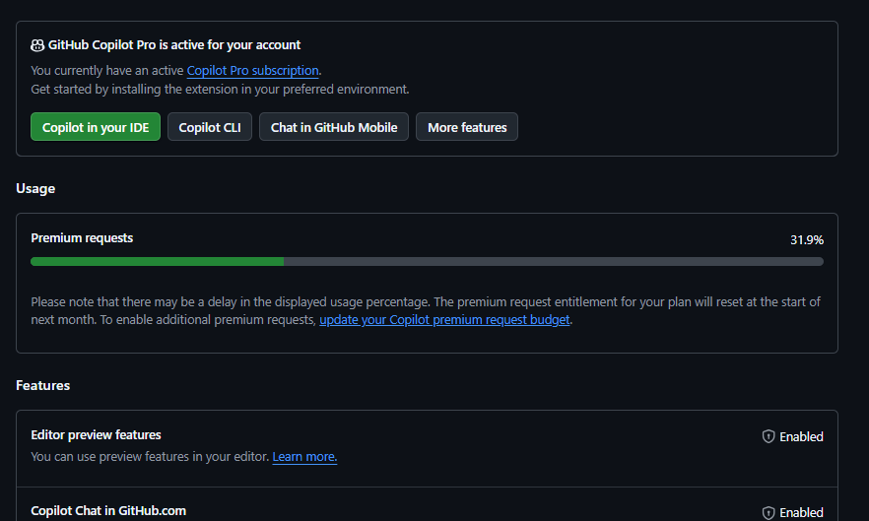This screenshot has width=869, height=521.
Task: Click the Usage section heading
Action: click(35, 188)
